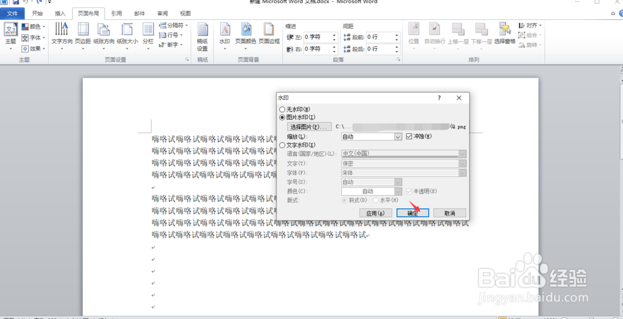
Task: Open Page Setup dialog launcher
Action: (187, 60)
